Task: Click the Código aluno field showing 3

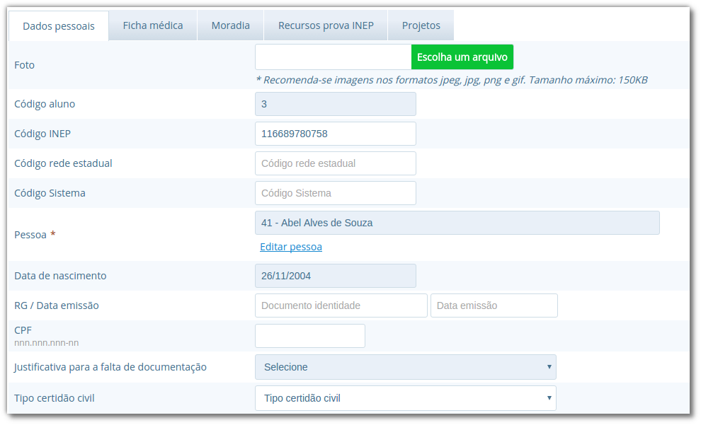Action: click(335, 104)
